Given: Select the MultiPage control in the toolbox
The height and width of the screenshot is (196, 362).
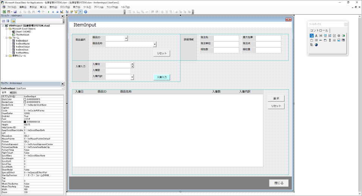Looking at the screenshot, I should pyautogui.click(x=325, y=40).
